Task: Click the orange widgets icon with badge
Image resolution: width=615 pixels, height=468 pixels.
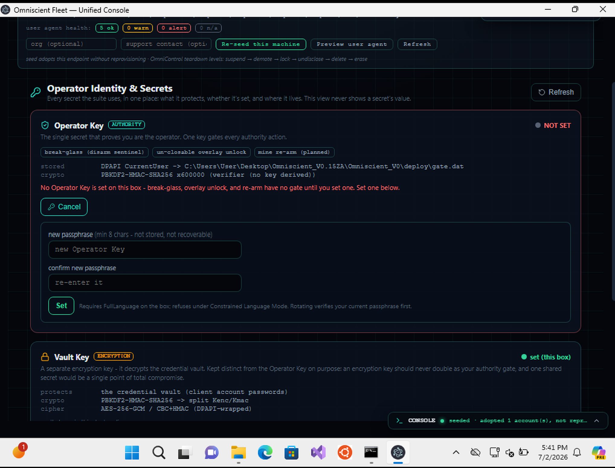Action: pyautogui.click(x=20, y=451)
